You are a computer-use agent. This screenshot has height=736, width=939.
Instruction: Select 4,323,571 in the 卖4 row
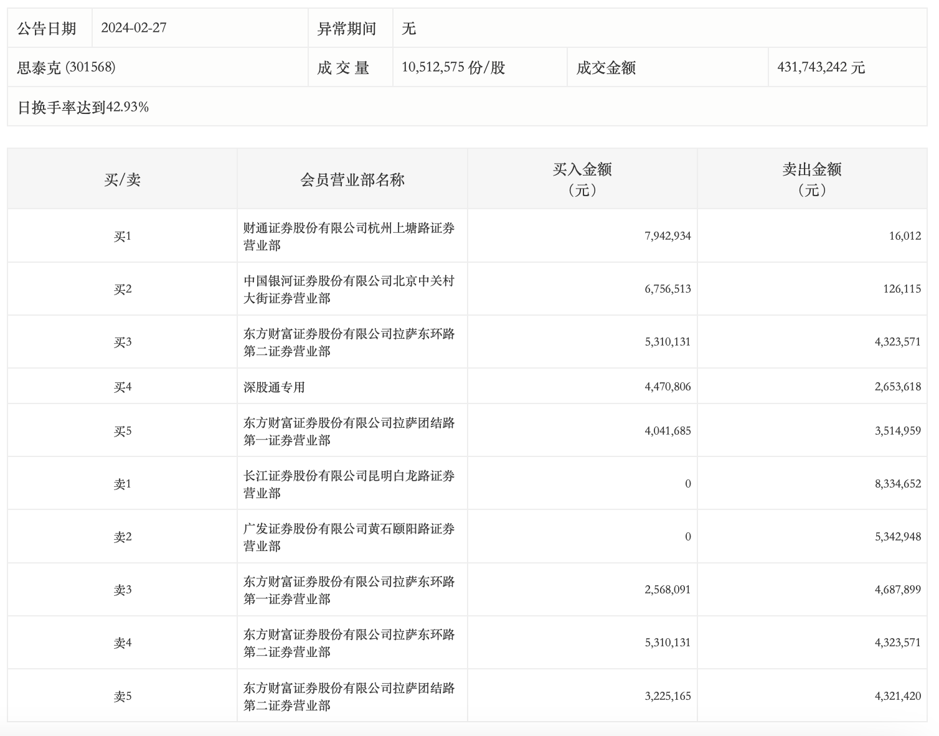point(898,643)
